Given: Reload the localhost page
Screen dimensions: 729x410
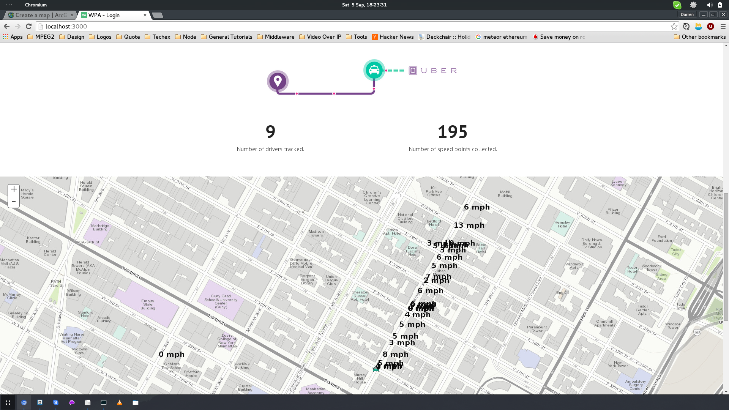Looking at the screenshot, I should 28,26.
